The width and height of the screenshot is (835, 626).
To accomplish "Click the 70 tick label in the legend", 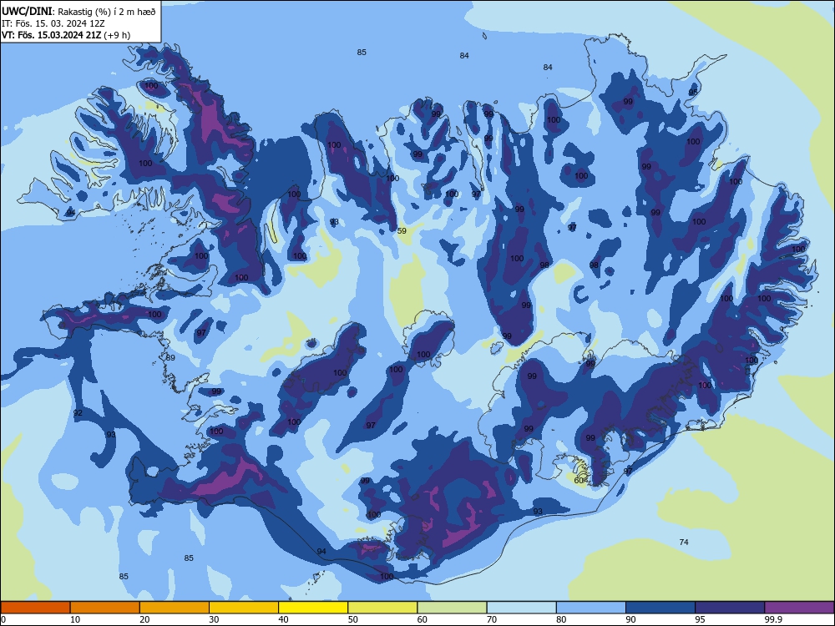I will (492, 619).
